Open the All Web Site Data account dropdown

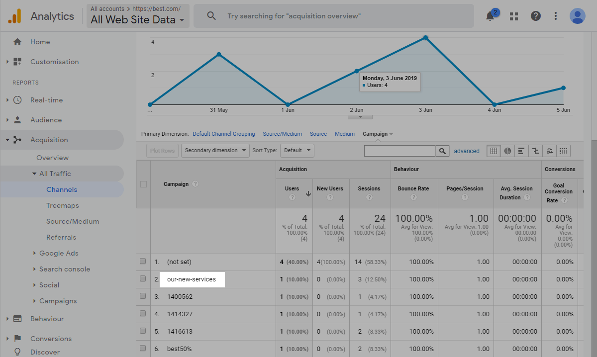click(138, 15)
